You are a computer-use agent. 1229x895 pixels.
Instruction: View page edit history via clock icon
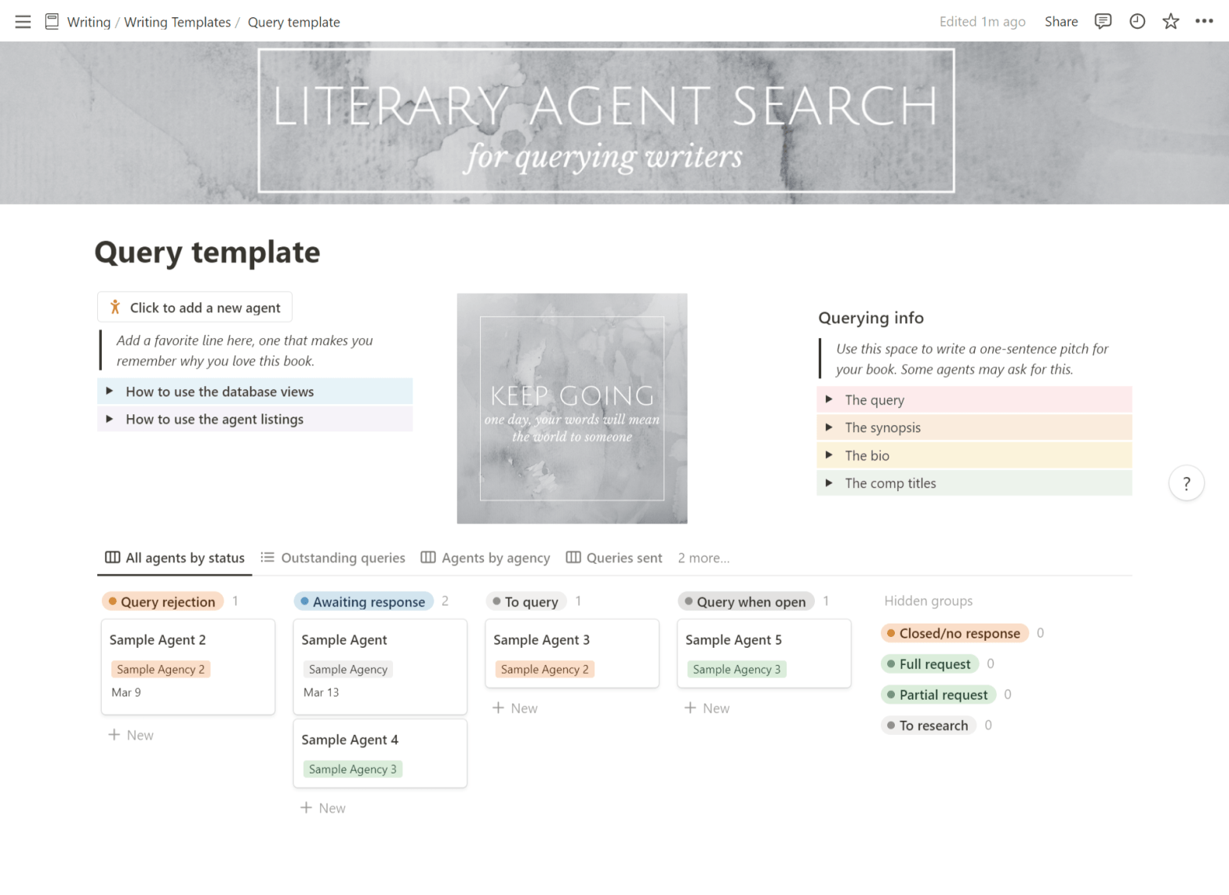click(1137, 21)
